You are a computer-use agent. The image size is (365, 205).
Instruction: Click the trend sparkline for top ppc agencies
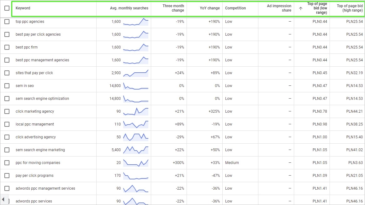[x=136, y=22]
